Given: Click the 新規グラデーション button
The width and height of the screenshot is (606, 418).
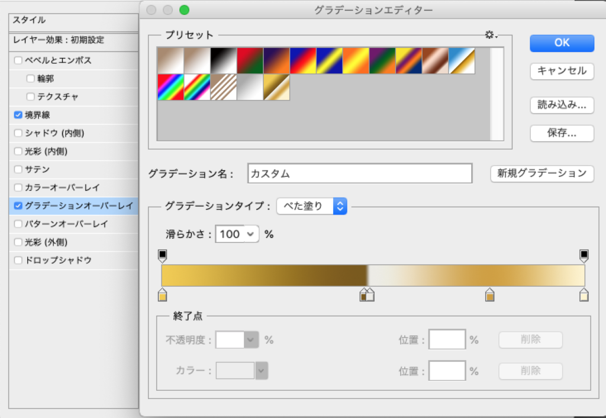Looking at the screenshot, I should pyautogui.click(x=541, y=173).
